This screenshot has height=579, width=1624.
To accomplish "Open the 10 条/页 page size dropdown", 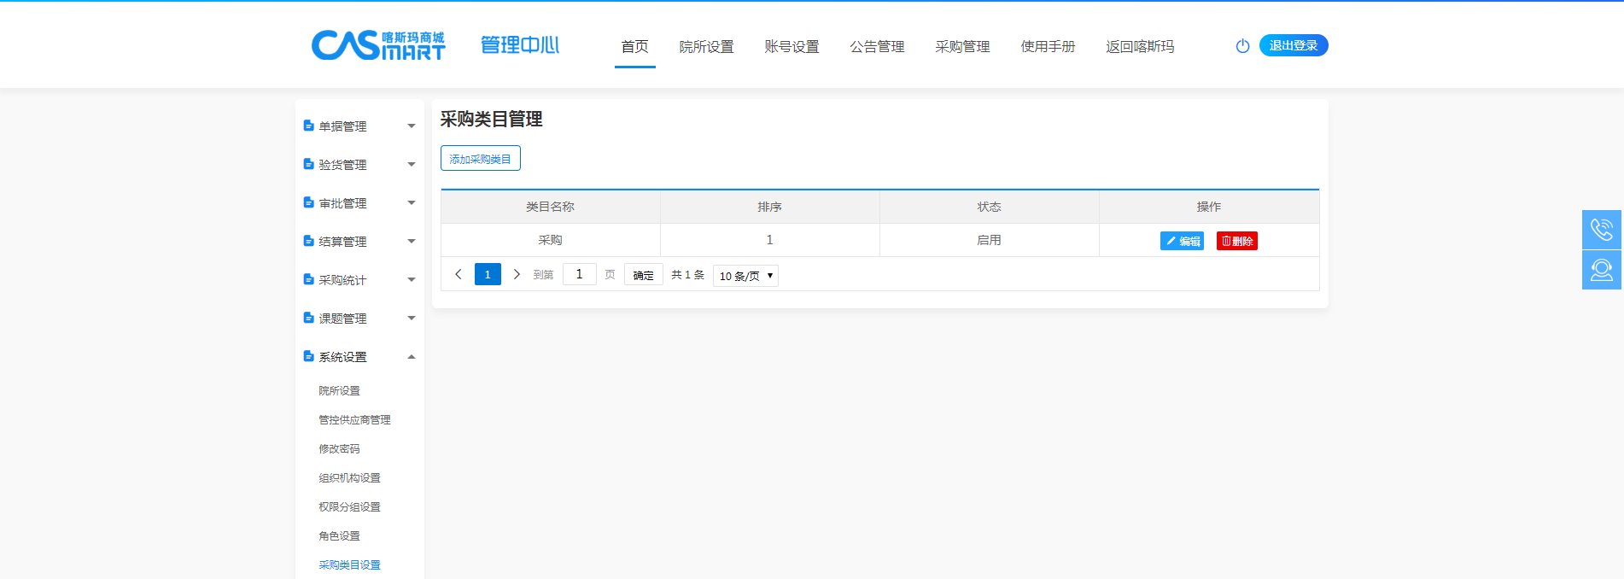I will point(745,276).
